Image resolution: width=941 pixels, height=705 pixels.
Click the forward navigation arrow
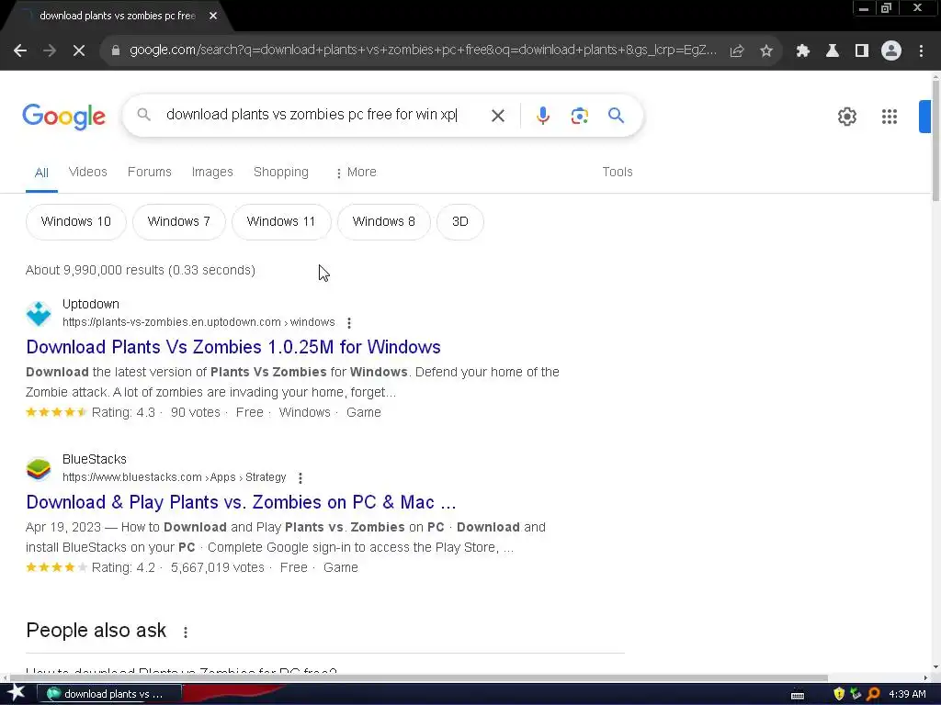pyautogui.click(x=50, y=50)
